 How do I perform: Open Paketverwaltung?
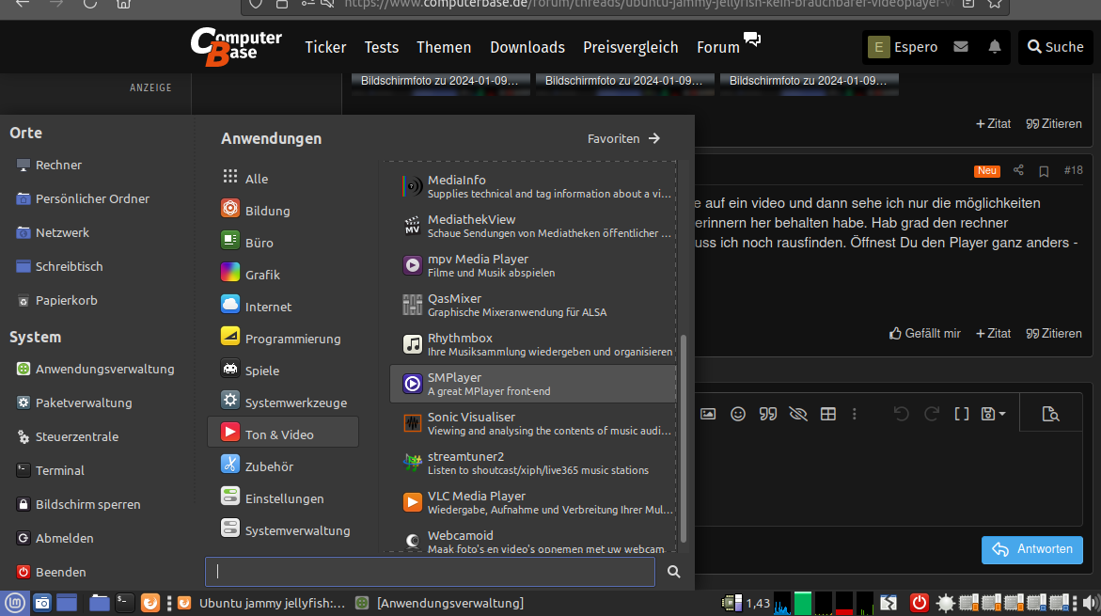point(74,403)
